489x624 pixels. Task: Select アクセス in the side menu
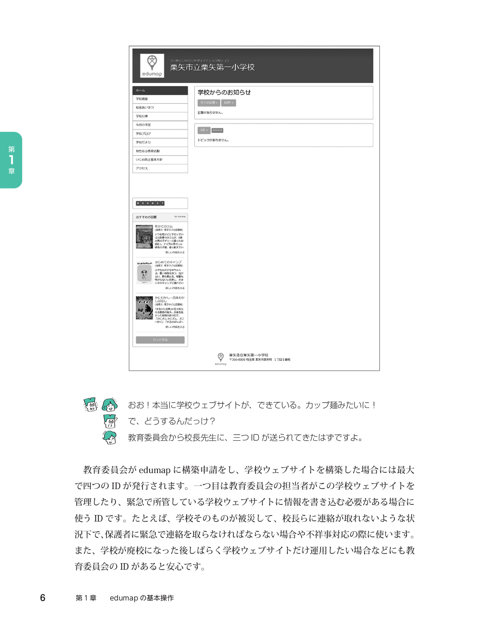tap(160, 168)
